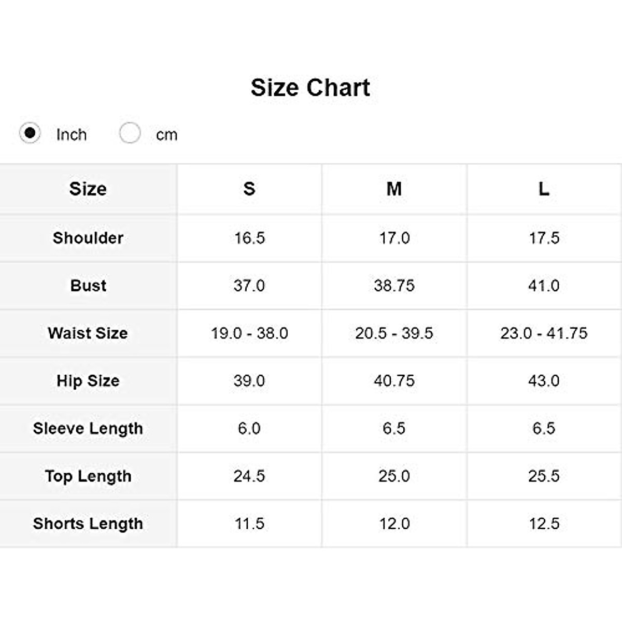
Task: Click the 16.5 shoulder value for S
Action: click(x=249, y=238)
